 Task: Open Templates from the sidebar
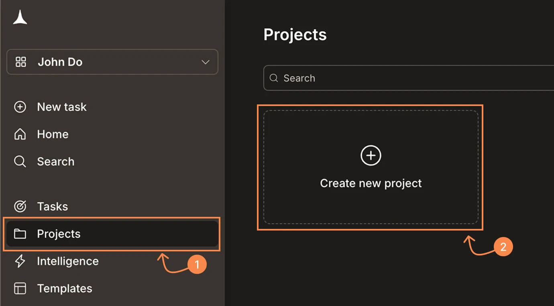[x=65, y=288]
